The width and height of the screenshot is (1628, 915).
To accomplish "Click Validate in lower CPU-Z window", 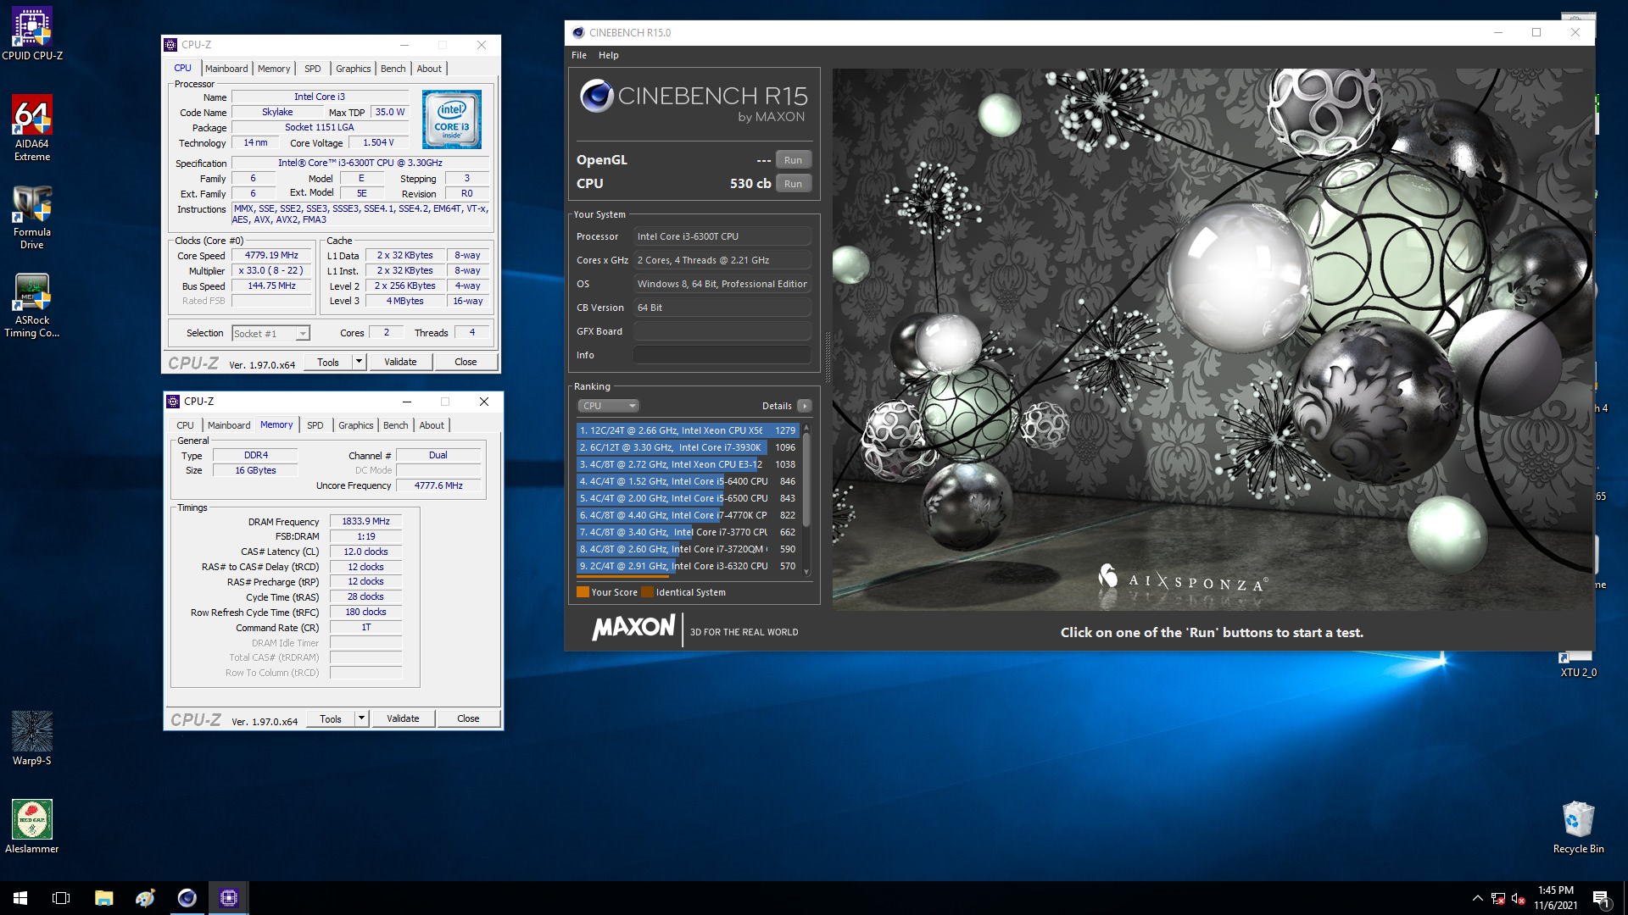I will 403,719.
